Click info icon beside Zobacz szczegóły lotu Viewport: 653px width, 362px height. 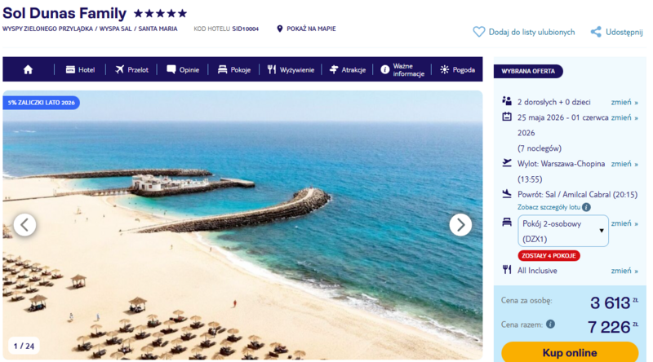[586, 207]
